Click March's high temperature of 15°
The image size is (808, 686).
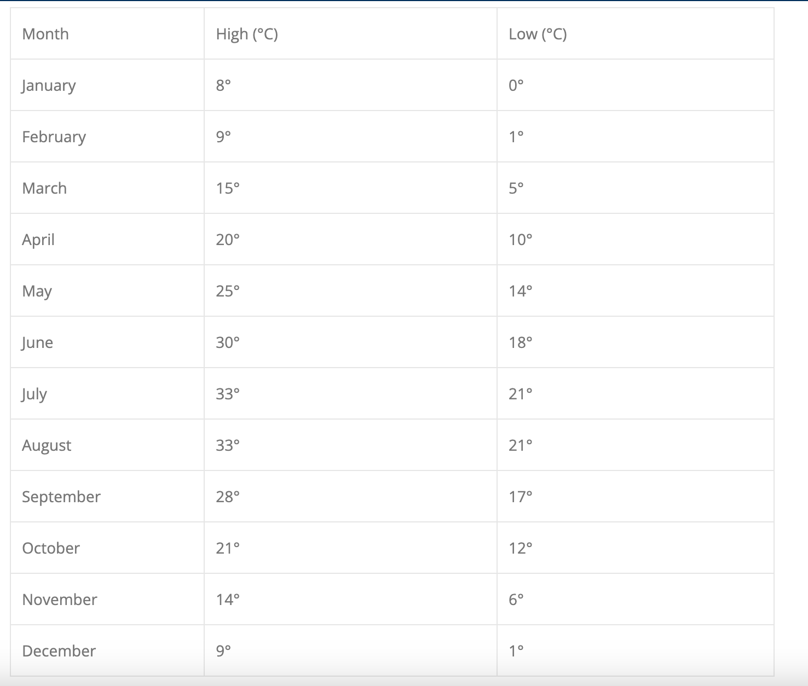[228, 188]
